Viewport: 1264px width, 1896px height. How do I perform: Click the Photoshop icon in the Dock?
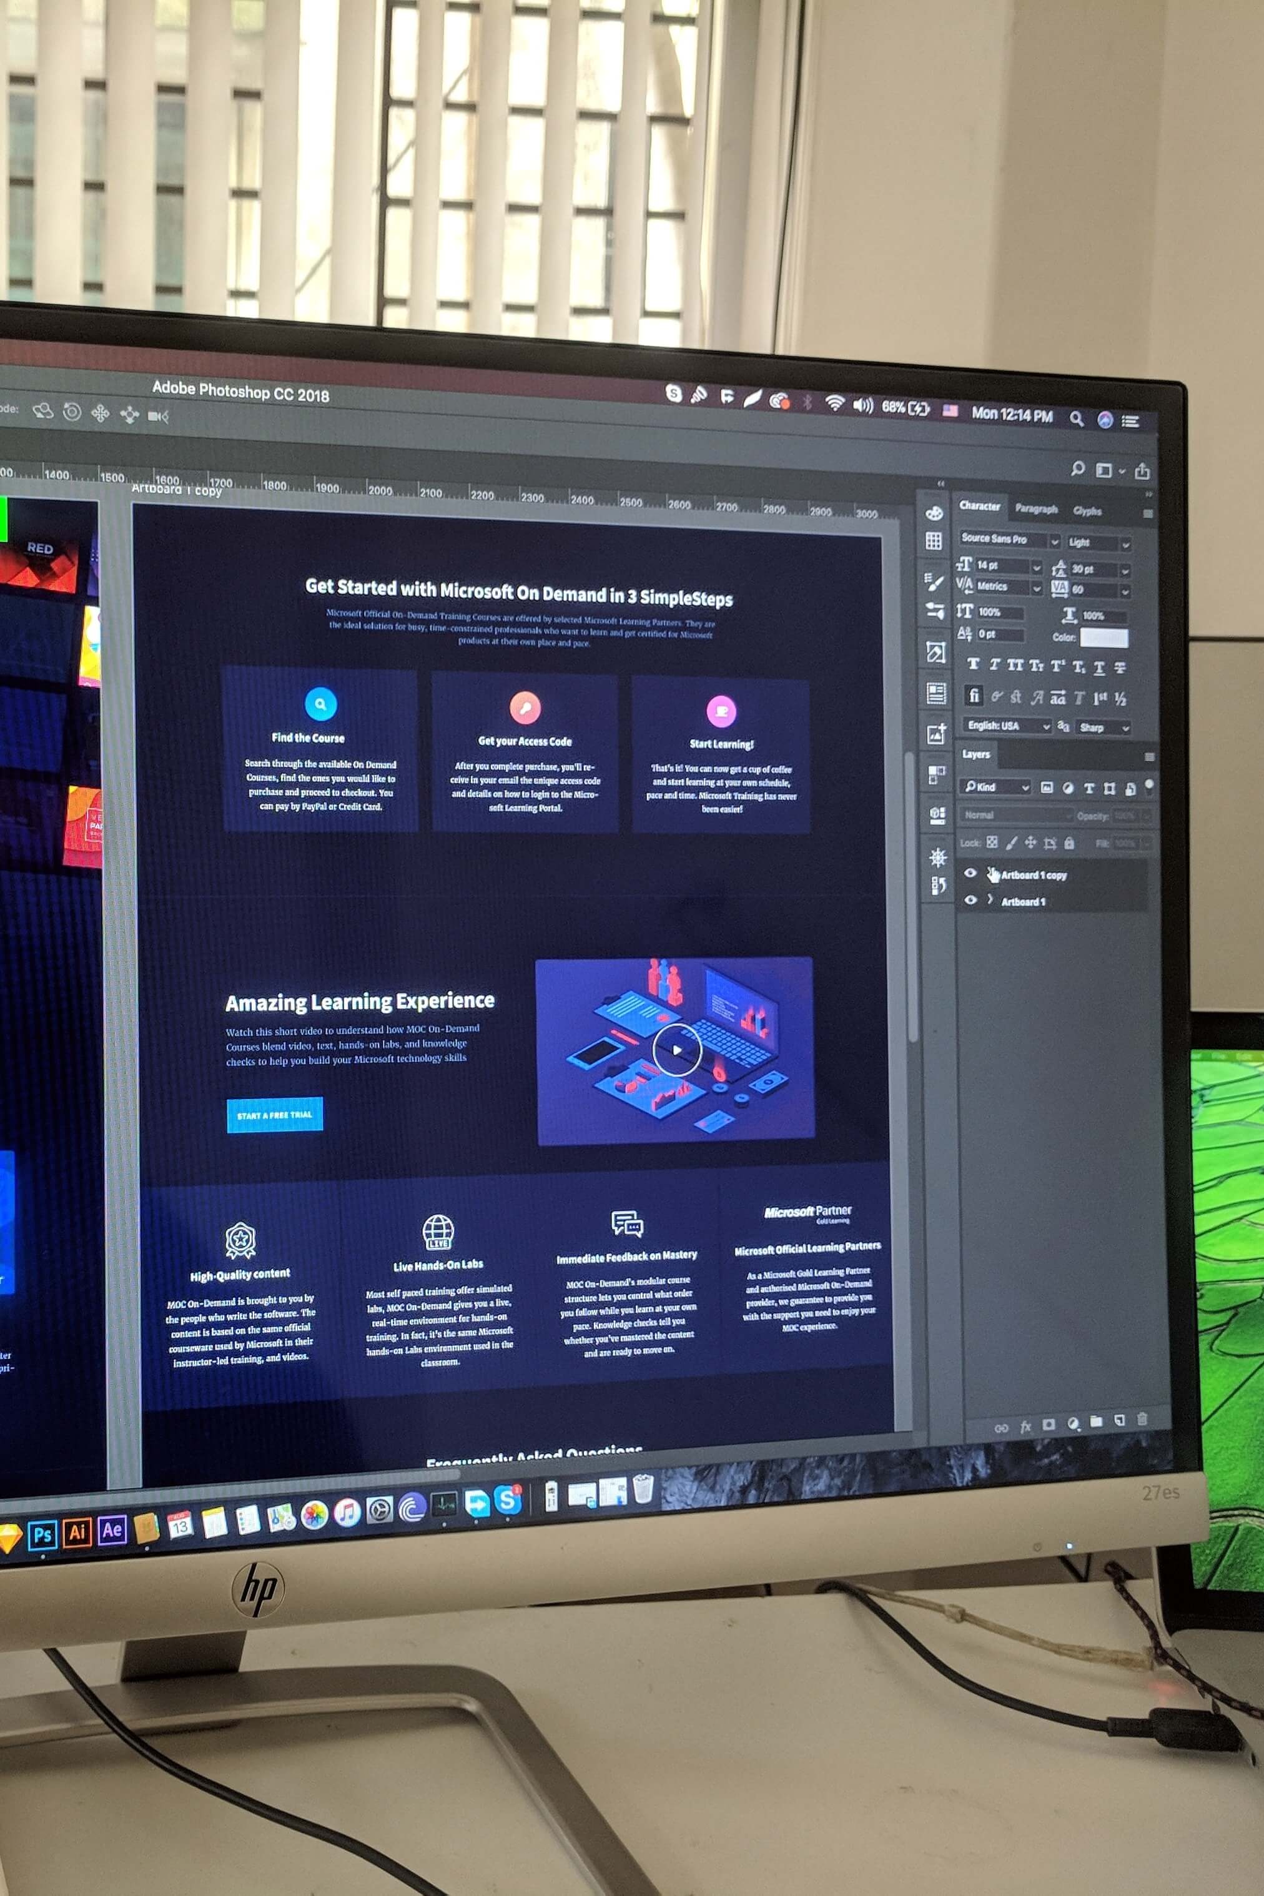tap(42, 1535)
